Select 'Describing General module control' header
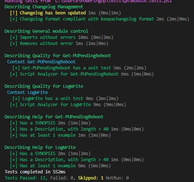 46,31
